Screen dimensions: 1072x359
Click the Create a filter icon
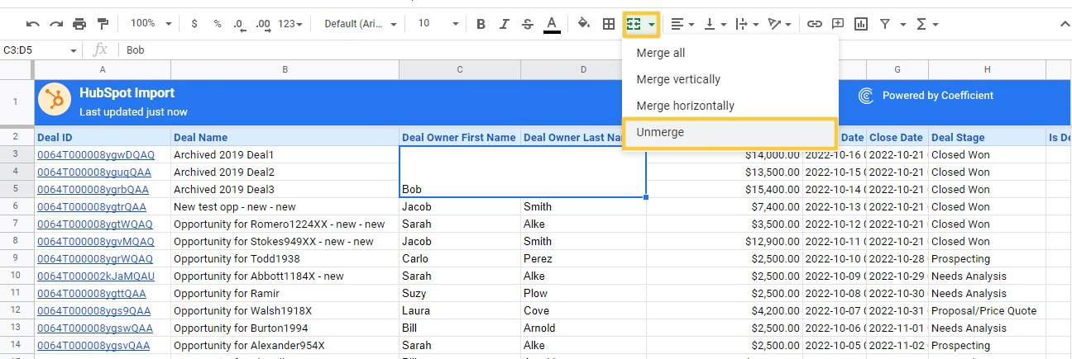[x=885, y=24]
